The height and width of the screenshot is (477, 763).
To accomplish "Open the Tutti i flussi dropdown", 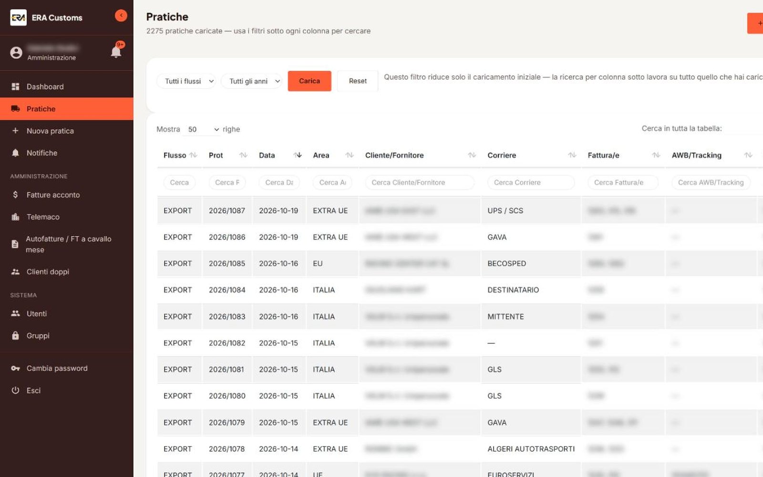I will point(186,81).
